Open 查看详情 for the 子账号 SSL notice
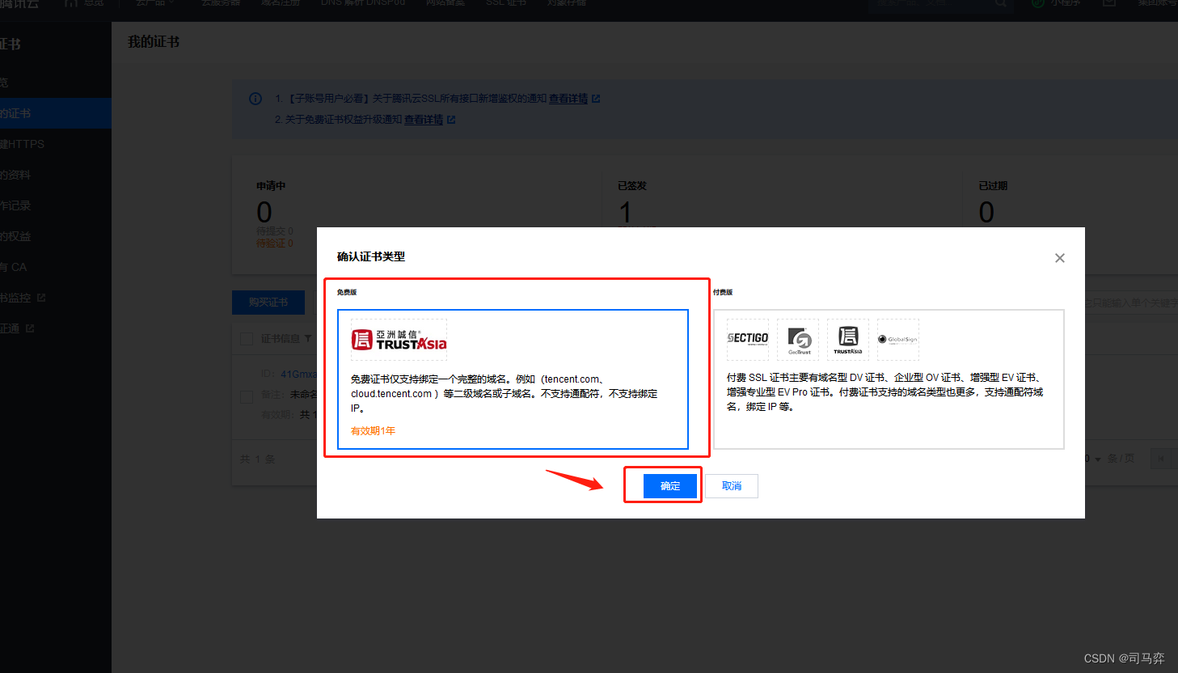 point(568,99)
